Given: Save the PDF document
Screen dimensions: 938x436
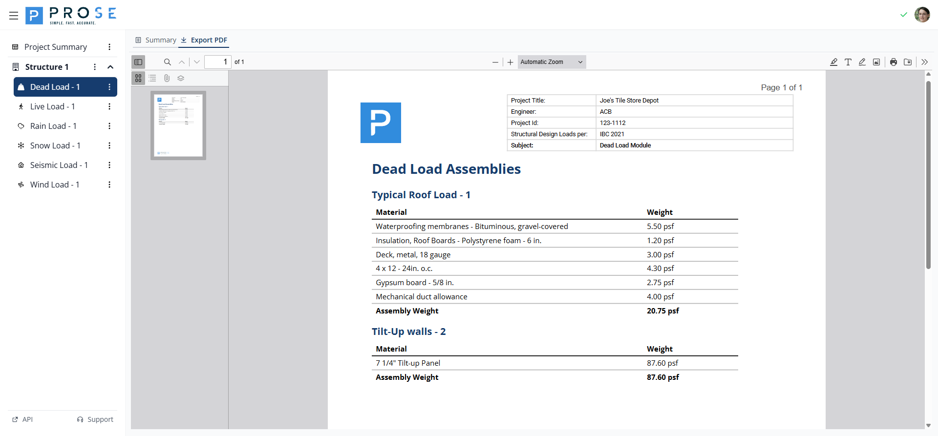Looking at the screenshot, I should (x=908, y=62).
